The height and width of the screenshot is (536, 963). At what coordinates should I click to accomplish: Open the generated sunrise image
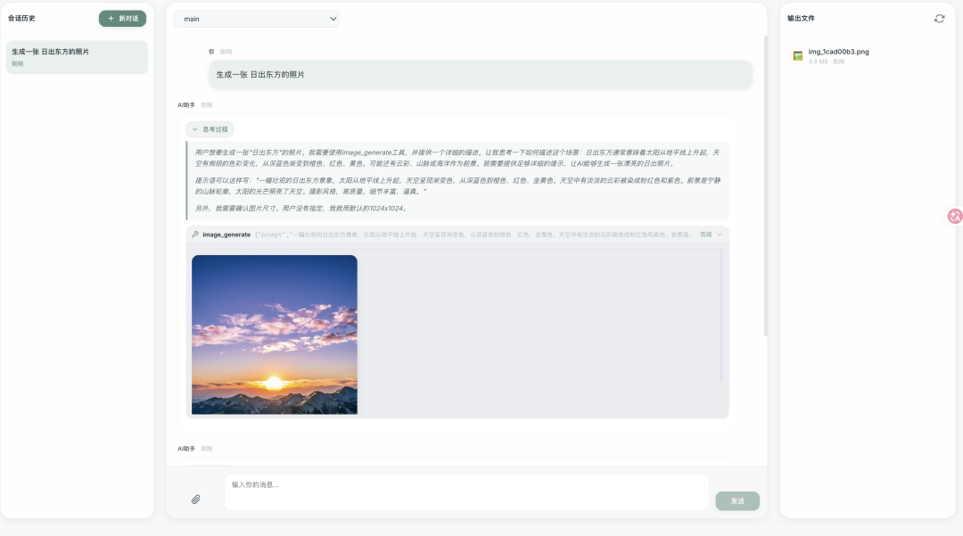pos(275,334)
